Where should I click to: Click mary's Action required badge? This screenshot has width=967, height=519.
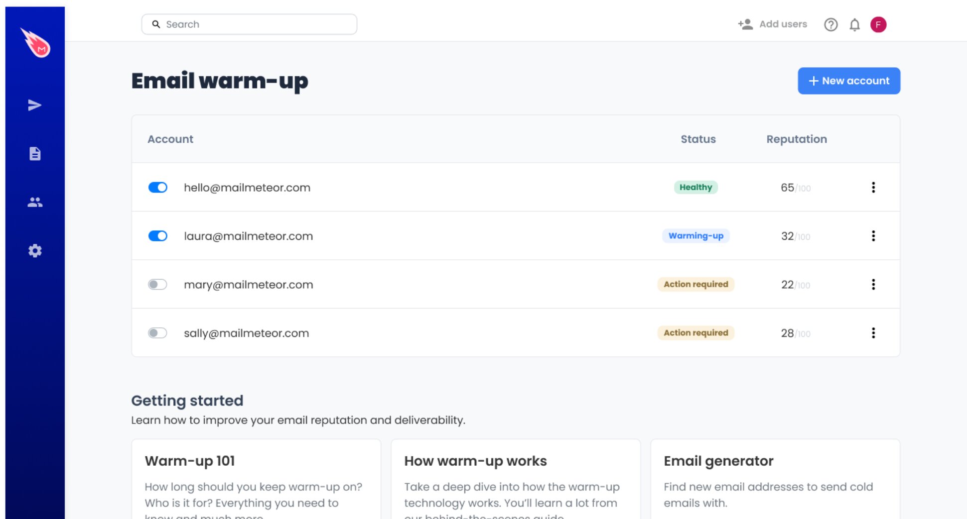(696, 285)
